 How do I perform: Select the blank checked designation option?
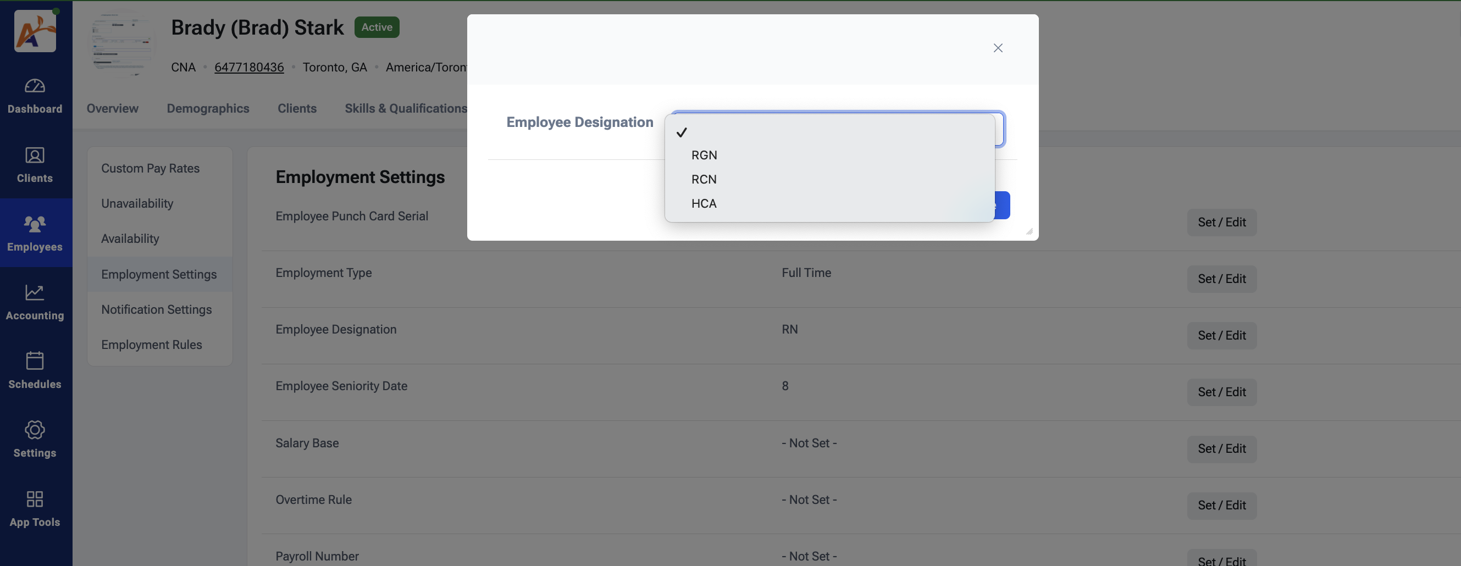[x=829, y=132]
